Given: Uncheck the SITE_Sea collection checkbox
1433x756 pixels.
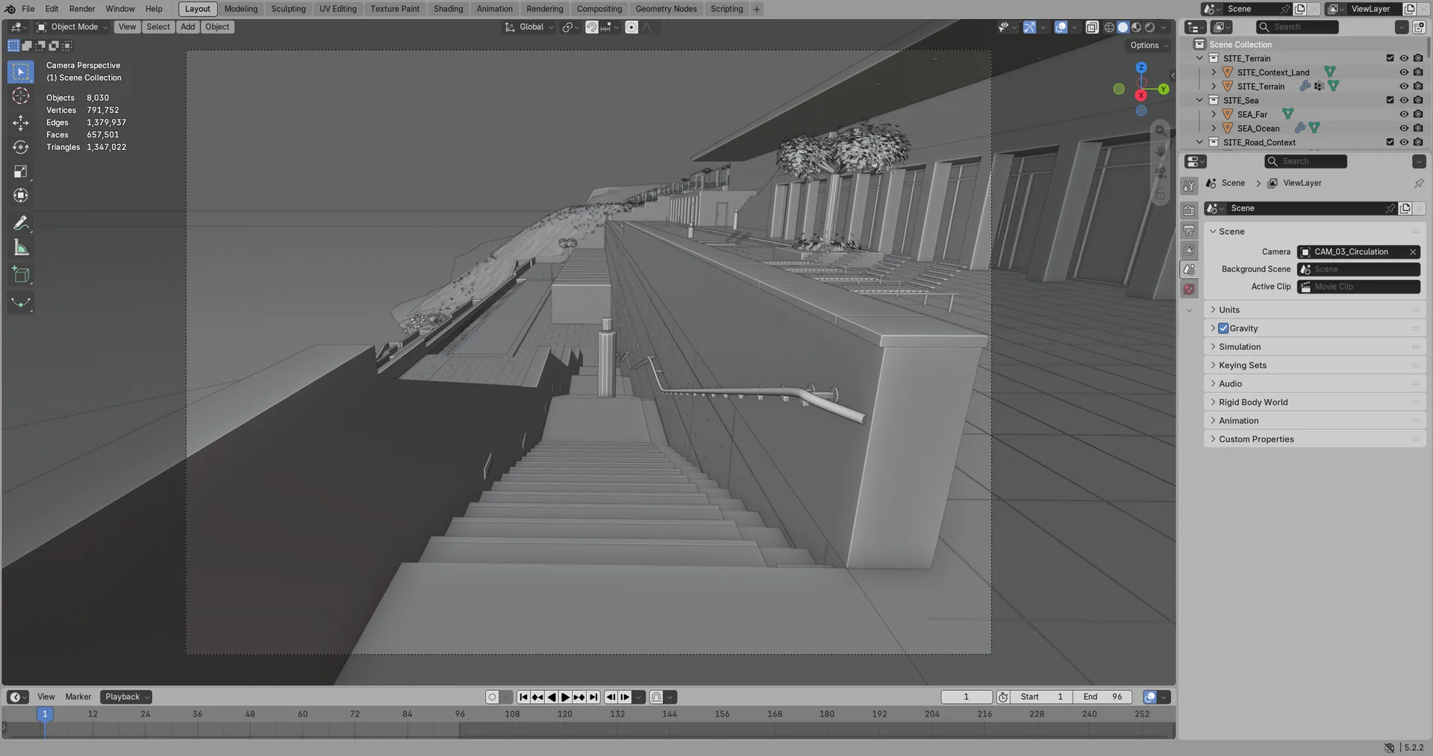Looking at the screenshot, I should coord(1390,100).
